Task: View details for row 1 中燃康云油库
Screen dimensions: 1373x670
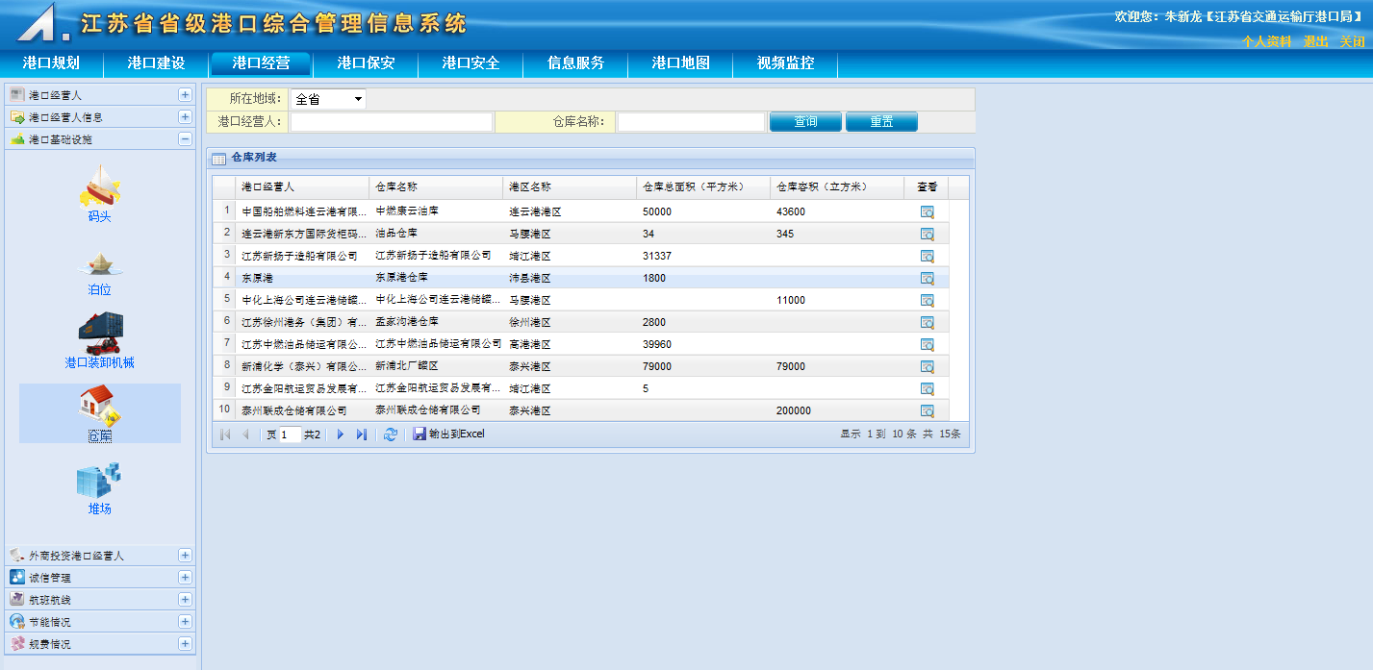Action: pos(927,211)
